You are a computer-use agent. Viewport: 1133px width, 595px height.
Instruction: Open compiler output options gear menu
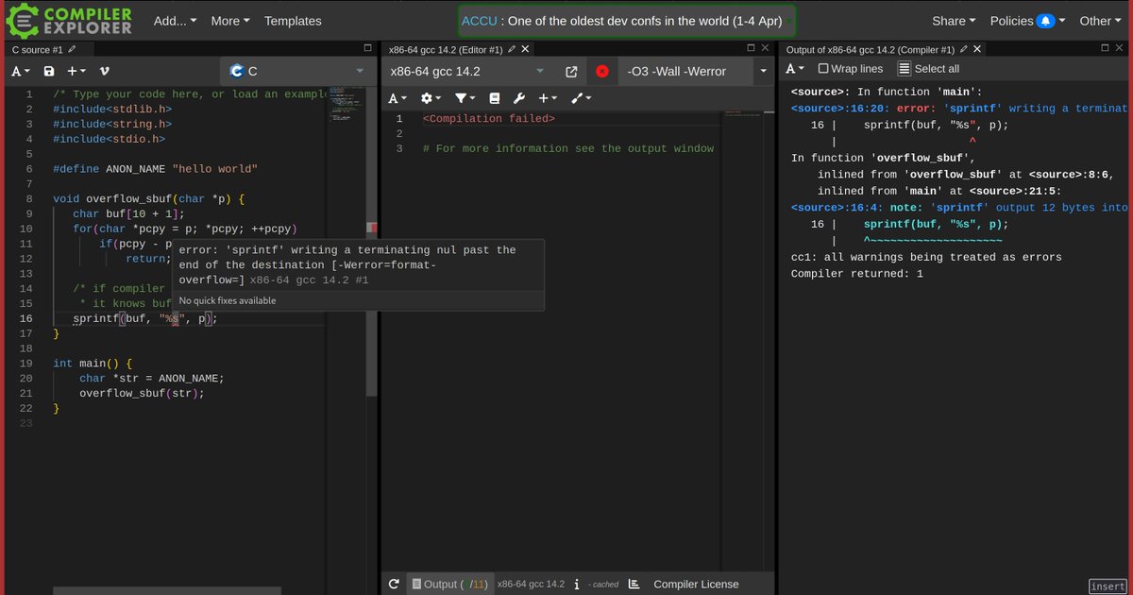tap(431, 98)
